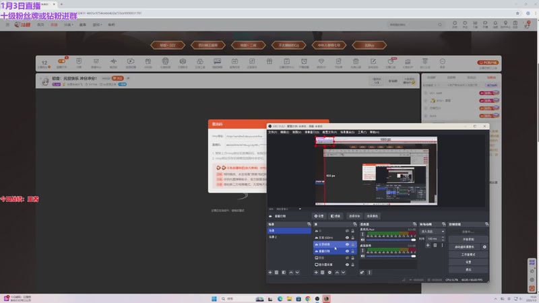Select scene 2 in OBS scenes list
The width and height of the screenshot is (539, 303).
point(289,238)
